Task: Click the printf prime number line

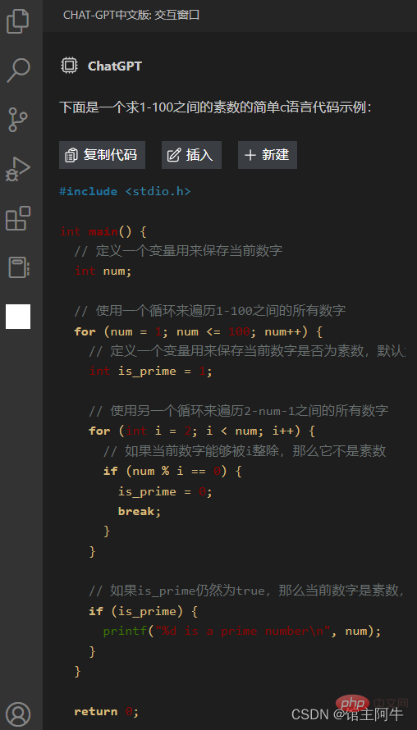Action: pyautogui.click(x=242, y=632)
